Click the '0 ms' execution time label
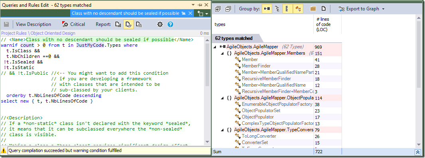 205,34
